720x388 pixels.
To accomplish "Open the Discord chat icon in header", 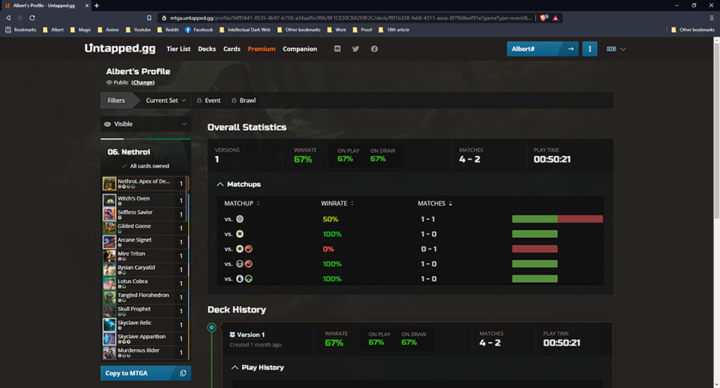I will (338, 49).
